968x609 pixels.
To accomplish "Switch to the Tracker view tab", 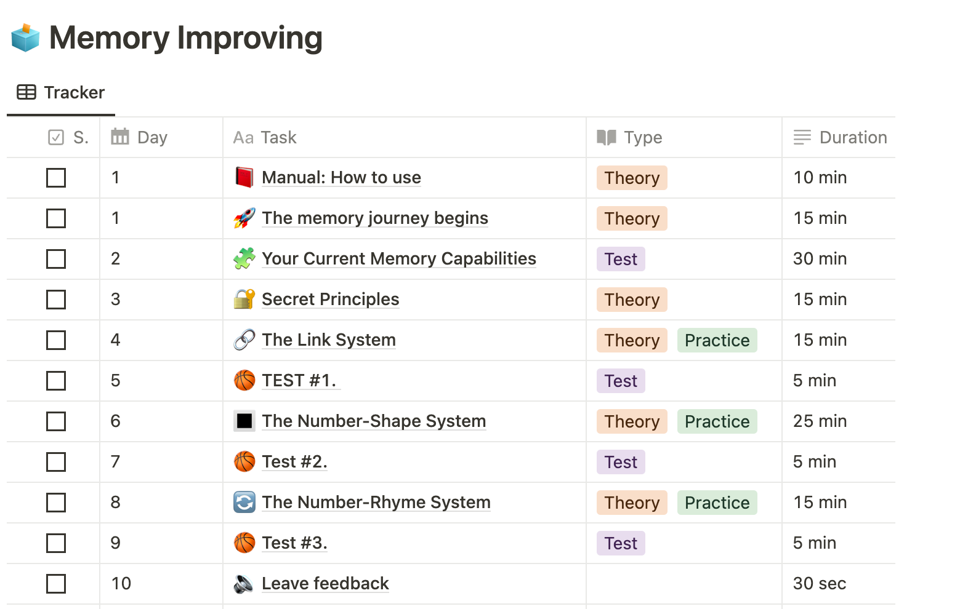I will click(61, 92).
